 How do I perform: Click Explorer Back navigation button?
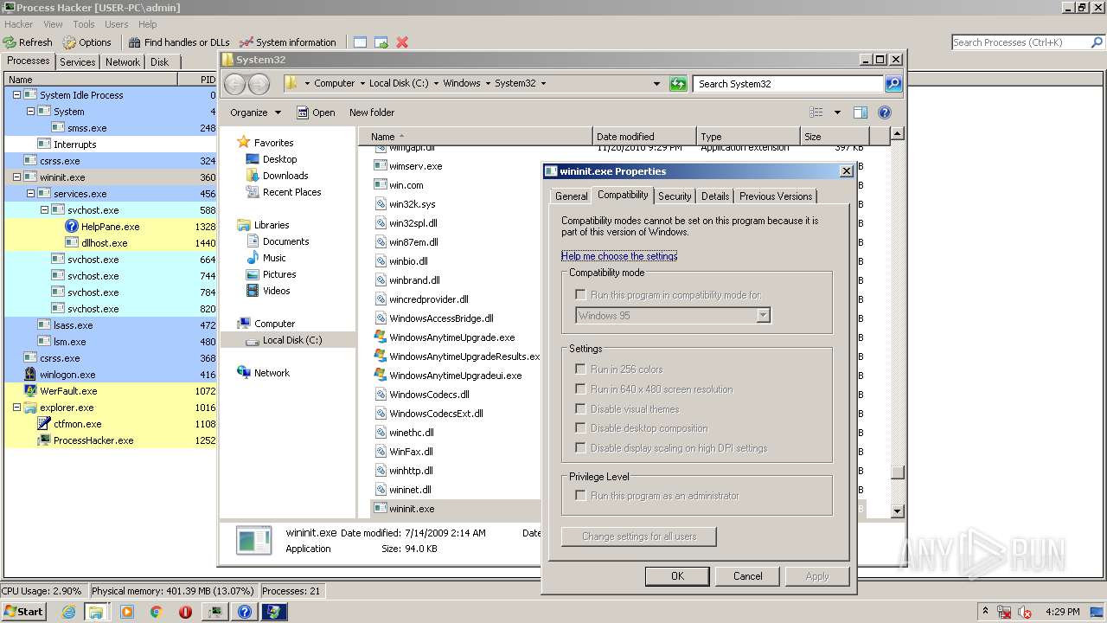coord(234,84)
